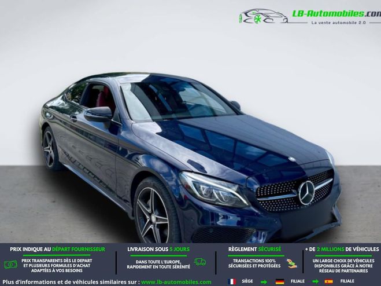381x286 pixels.
Task: Click the green arrow after SIÈGE
Action: click(264, 282)
